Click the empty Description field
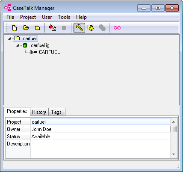The width and height of the screenshot is (183, 172). pos(100,149)
